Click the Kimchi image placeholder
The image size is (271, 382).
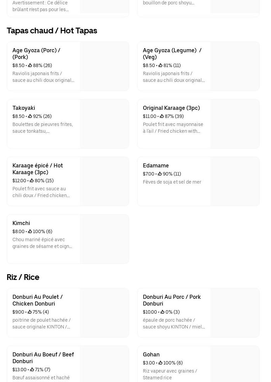104,239
